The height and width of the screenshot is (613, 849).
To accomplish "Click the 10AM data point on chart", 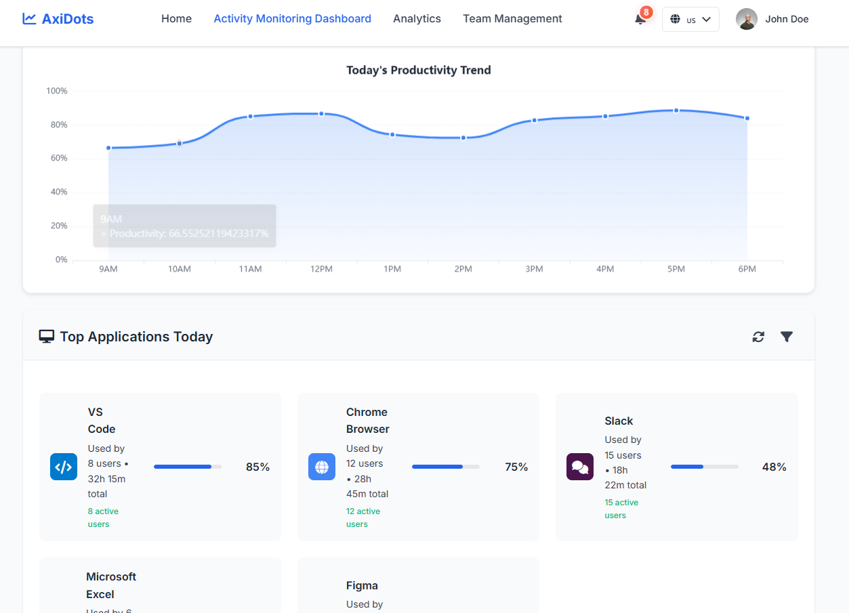I will click(180, 143).
